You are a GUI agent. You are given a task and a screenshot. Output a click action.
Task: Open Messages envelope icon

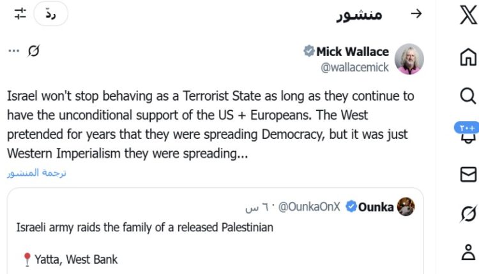coord(468,175)
